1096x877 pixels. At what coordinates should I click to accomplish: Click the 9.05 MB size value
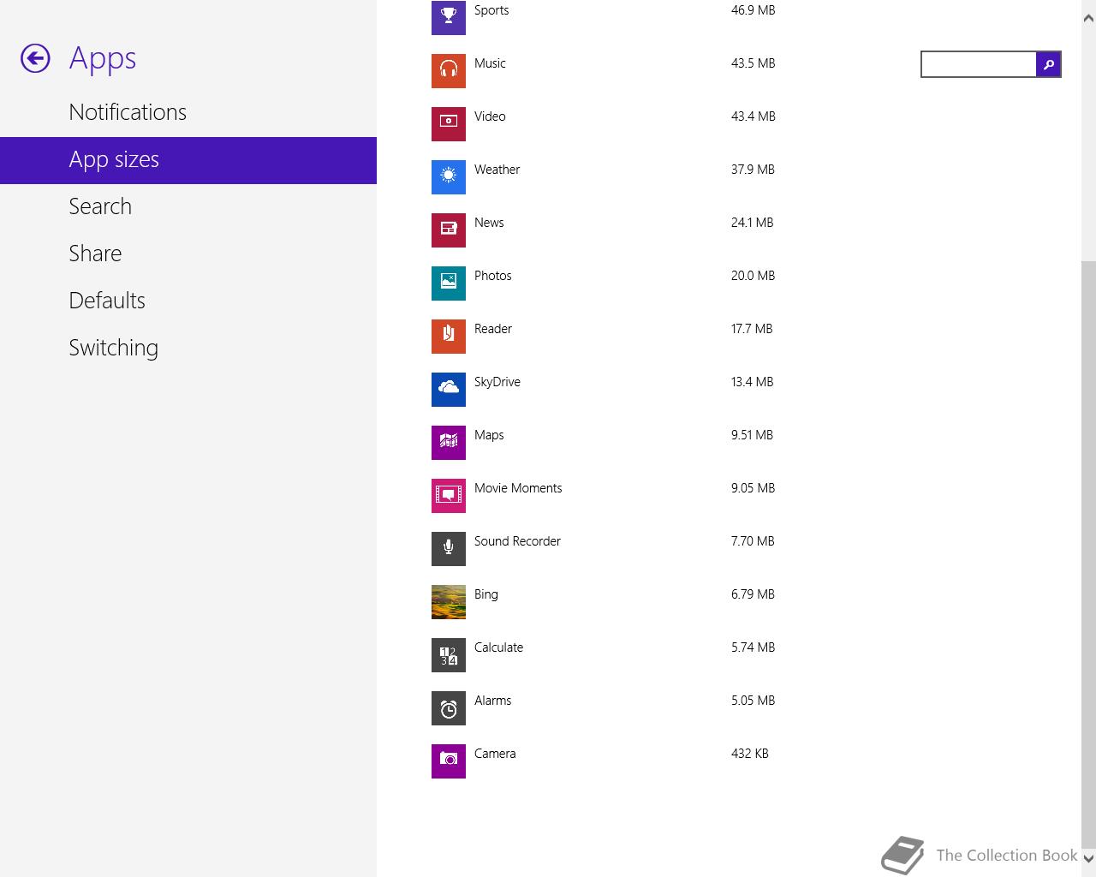click(x=753, y=488)
